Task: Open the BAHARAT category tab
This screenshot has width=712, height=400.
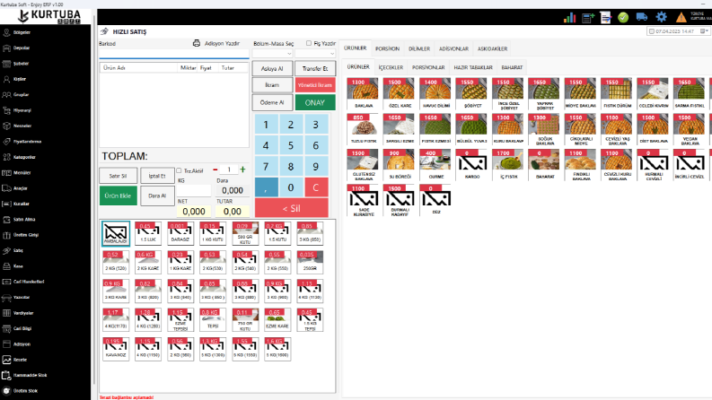Action: point(512,67)
